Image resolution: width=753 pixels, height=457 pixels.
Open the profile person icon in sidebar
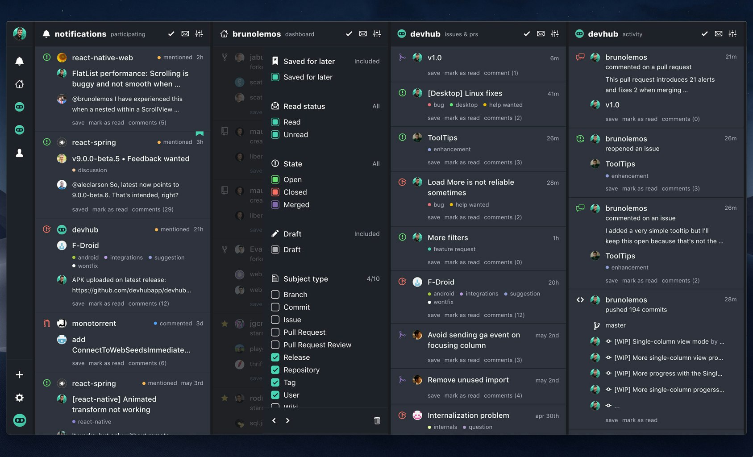[x=20, y=153]
